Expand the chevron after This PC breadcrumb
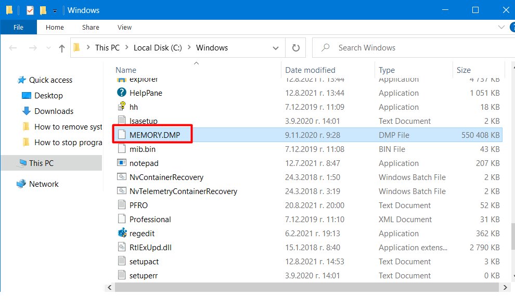 click(x=127, y=48)
